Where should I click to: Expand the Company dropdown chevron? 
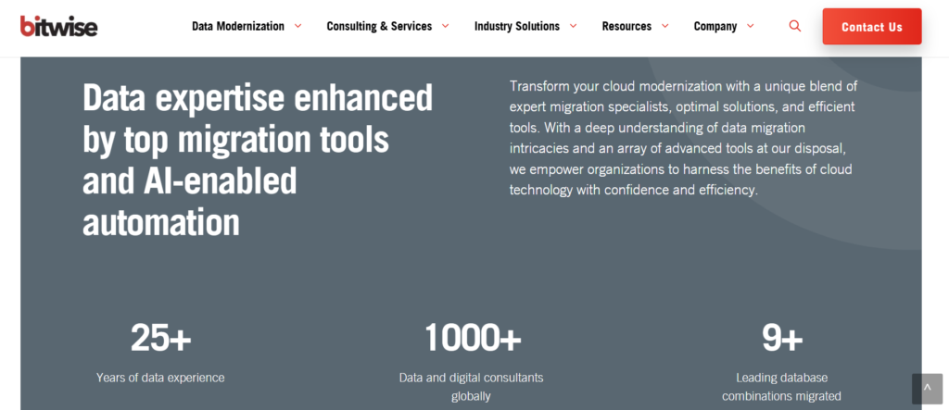click(x=750, y=26)
